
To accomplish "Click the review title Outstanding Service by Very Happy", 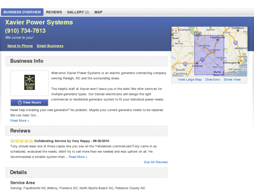I will tap(62, 141).
